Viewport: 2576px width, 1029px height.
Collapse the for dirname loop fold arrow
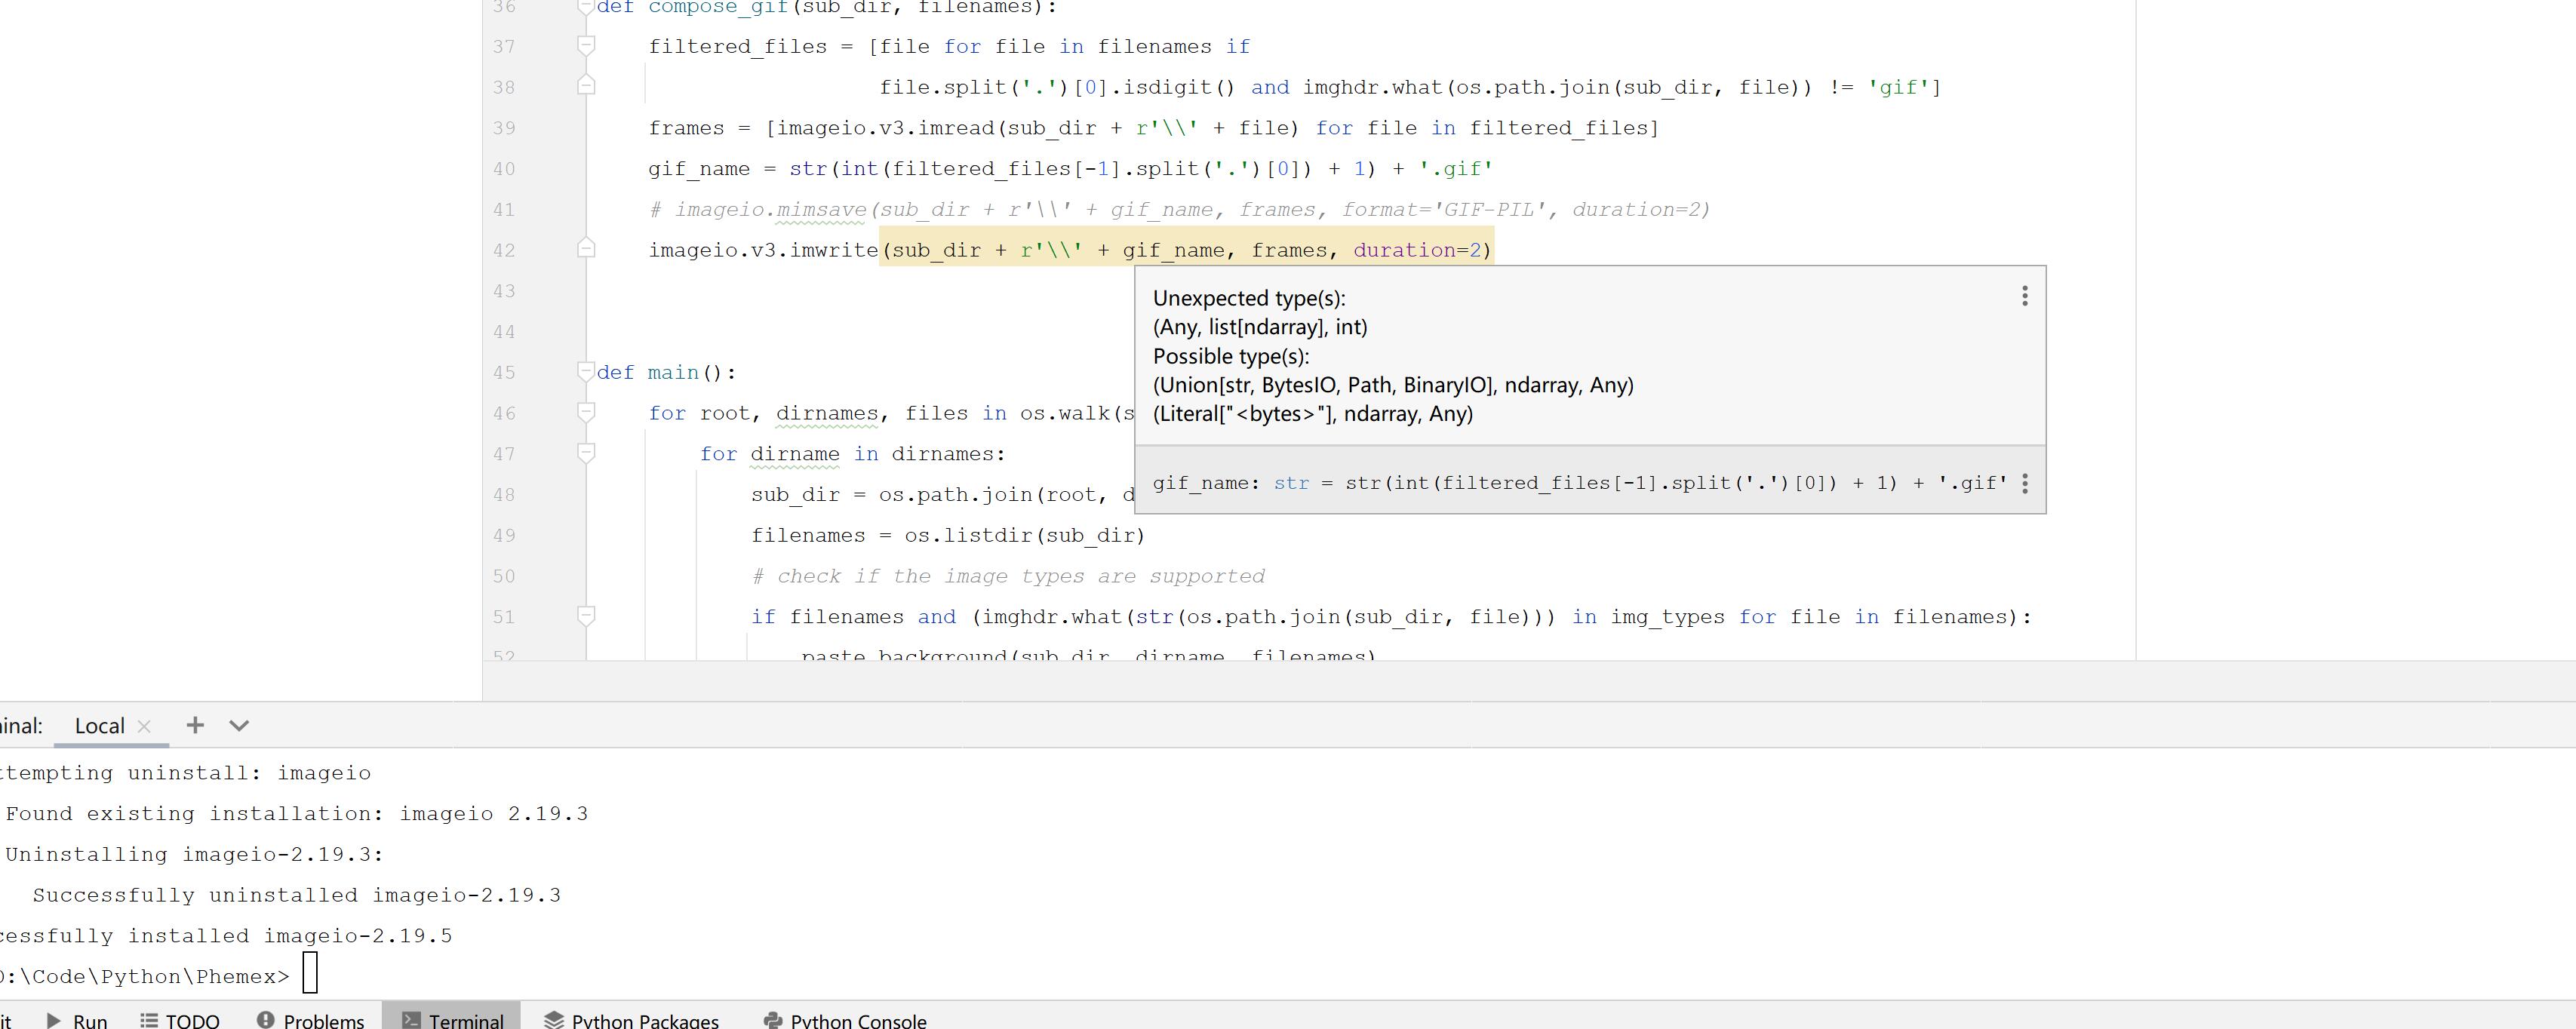pyautogui.click(x=586, y=452)
